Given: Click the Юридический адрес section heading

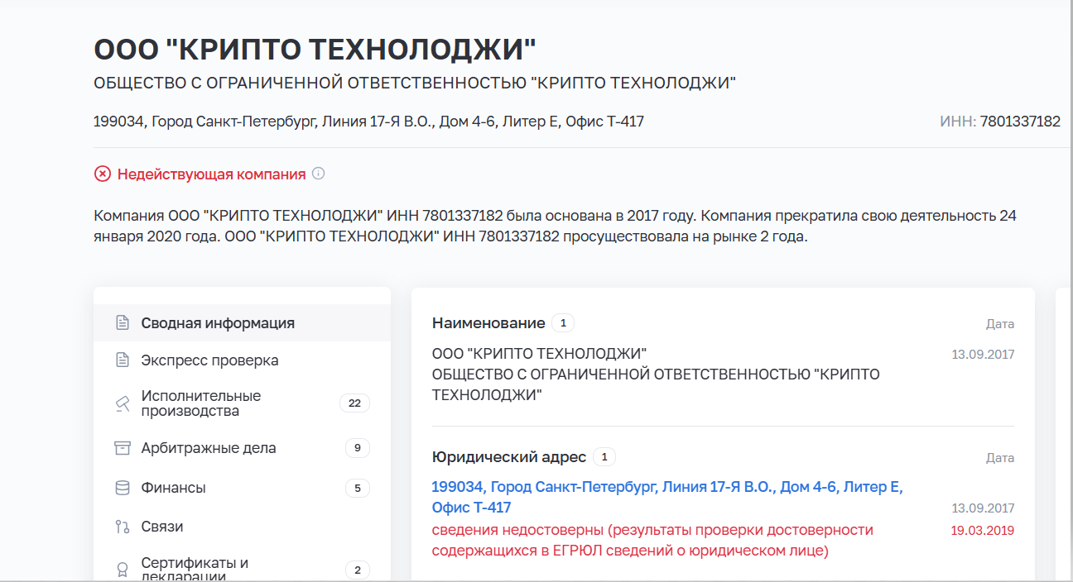Looking at the screenshot, I should [509, 456].
